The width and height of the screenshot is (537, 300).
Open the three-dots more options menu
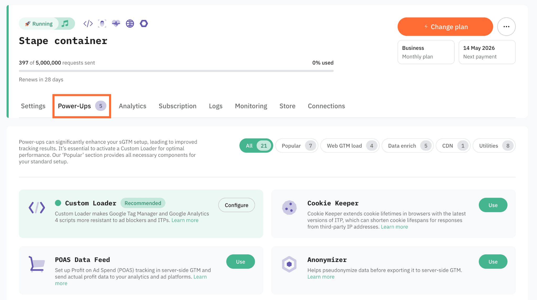(506, 27)
